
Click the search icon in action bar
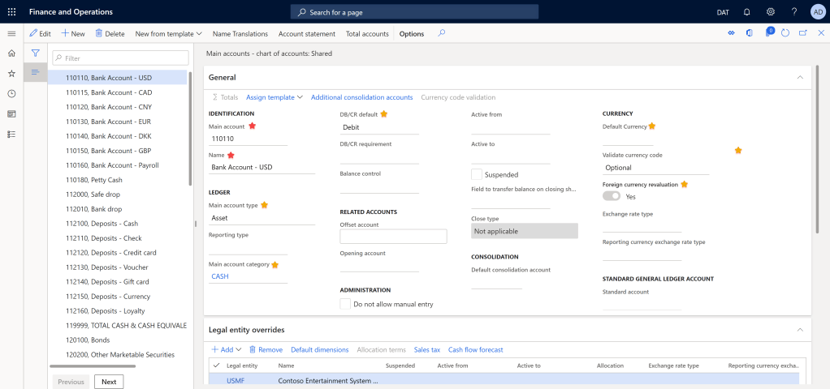tap(442, 33)
